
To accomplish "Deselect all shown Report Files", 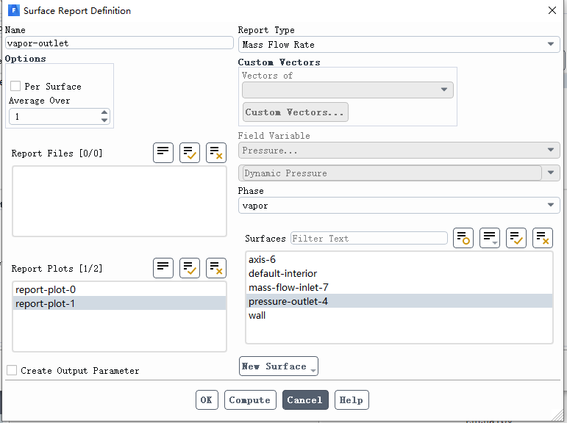I will (x=216, y=153).
